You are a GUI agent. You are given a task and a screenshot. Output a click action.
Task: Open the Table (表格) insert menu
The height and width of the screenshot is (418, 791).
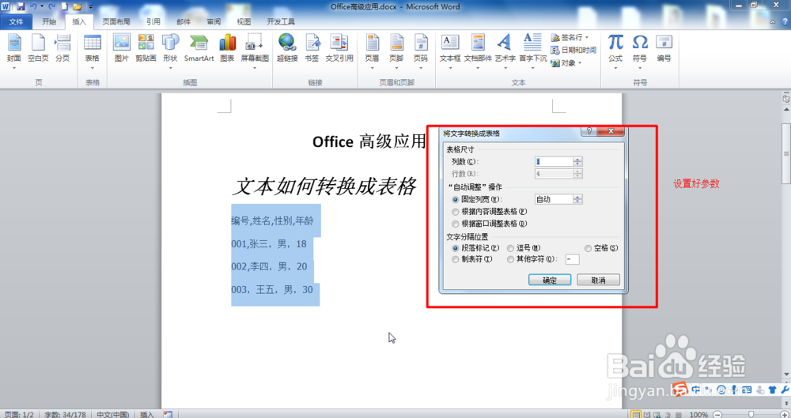click(93, 52)
